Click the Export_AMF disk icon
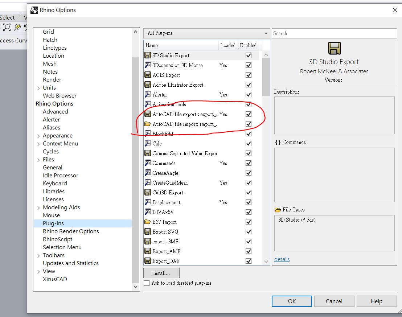Viewport: 402px width, 317px height. pyautogui.click(x=148, y=251)
